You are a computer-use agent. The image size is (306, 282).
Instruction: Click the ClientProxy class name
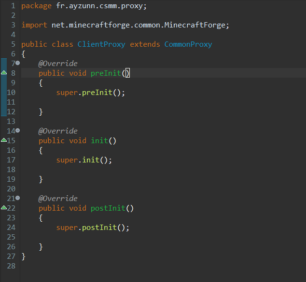(101, 44)
